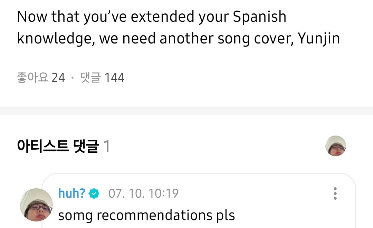Screen dimensions: 373x228
Task: Click the 07. 10. 10:19 timestamp
Action: point(143,193)
